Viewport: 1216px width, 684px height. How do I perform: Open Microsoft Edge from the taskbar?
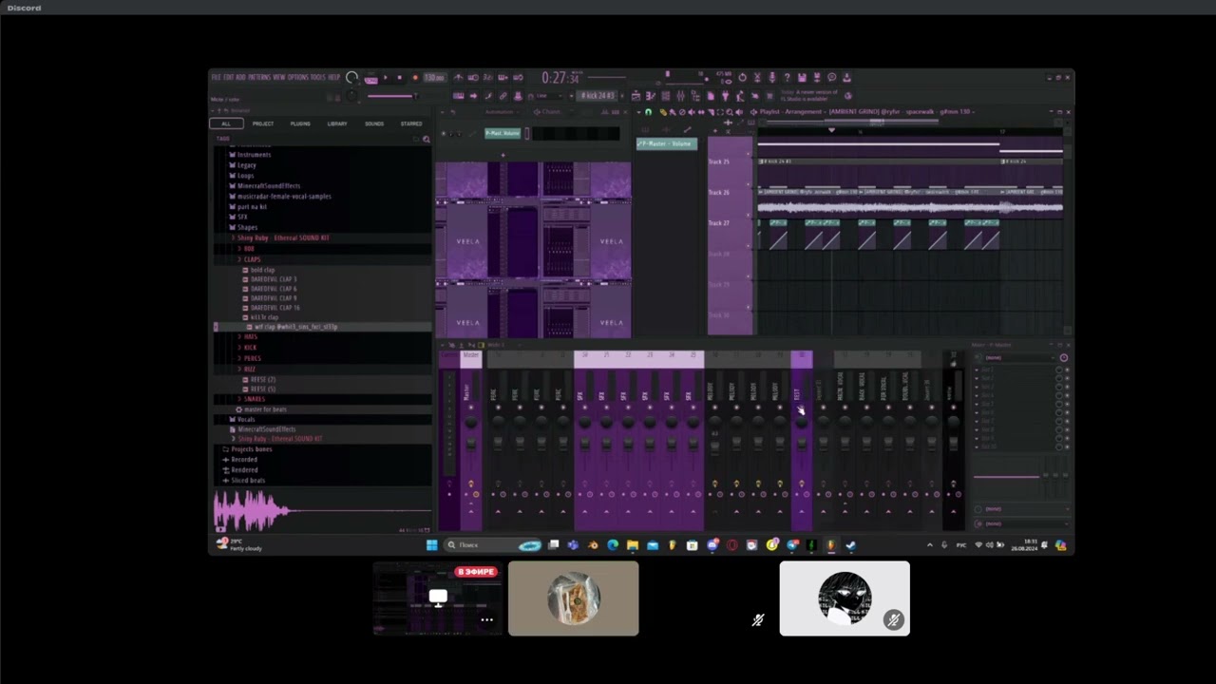[612, 545]
